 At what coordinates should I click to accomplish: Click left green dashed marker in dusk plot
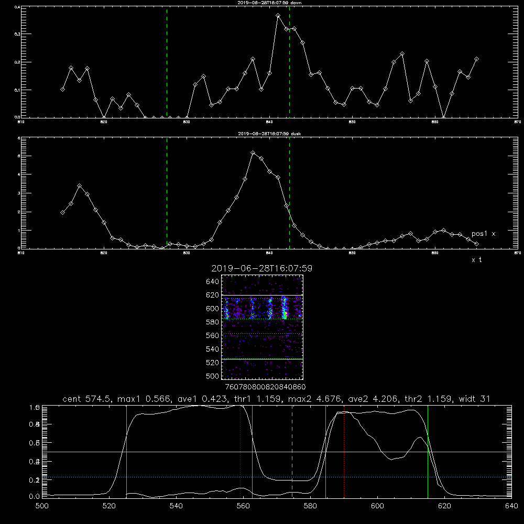(167, 193)
